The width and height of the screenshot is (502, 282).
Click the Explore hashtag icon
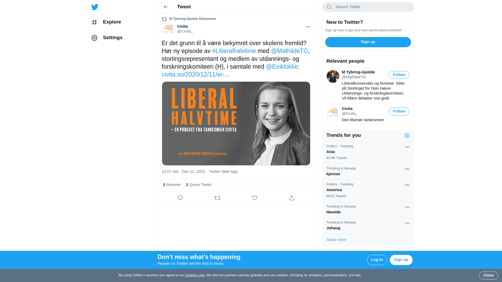[x=94, y=22]
